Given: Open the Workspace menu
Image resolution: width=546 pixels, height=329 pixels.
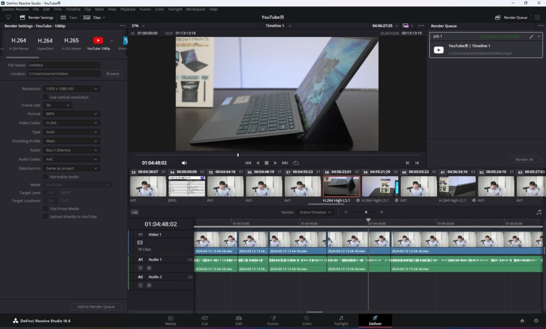Looking at the screenshot, I should [x=195, y=10].
